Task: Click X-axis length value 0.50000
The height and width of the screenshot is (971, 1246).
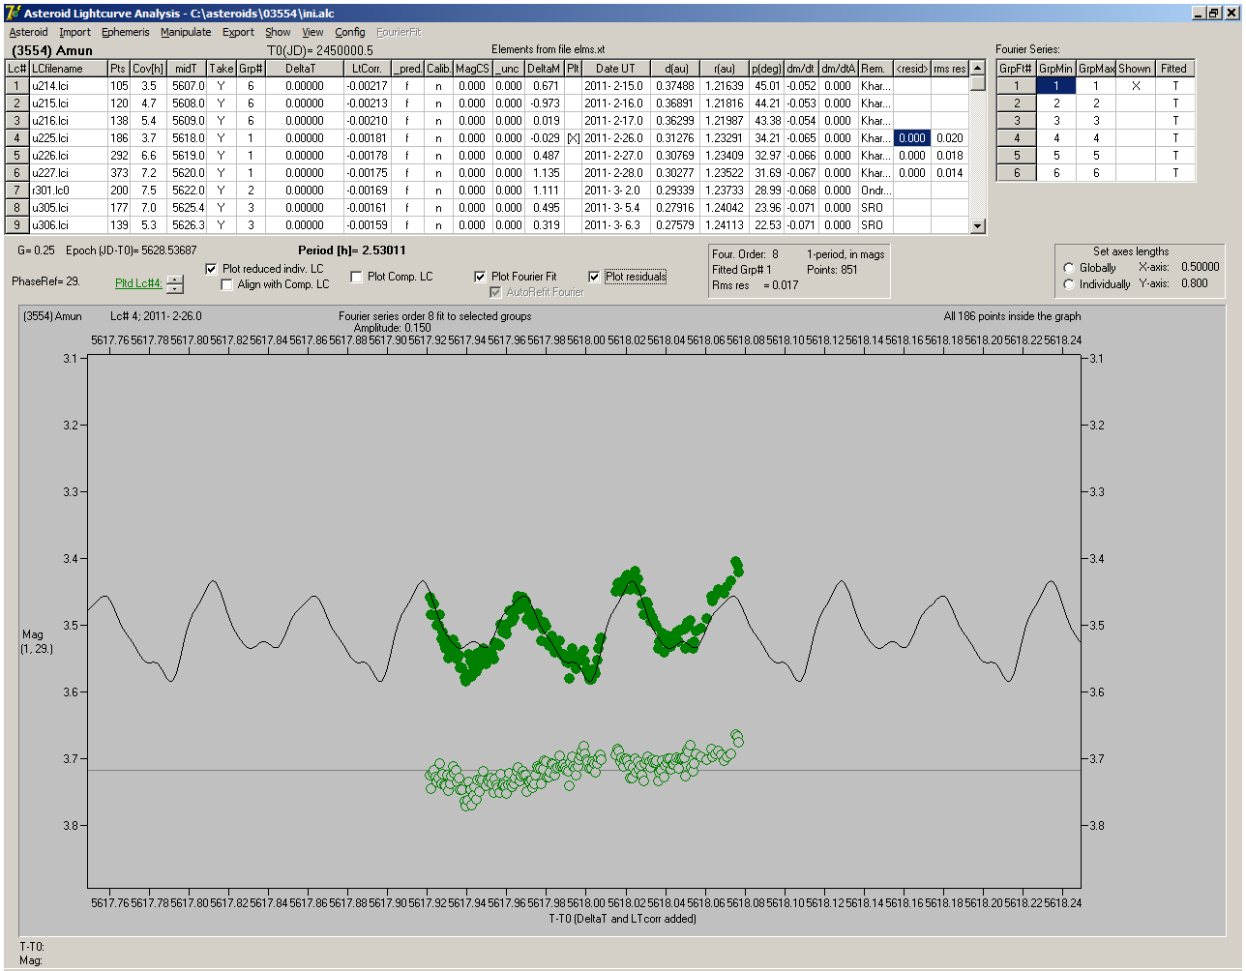Action: point(1200,267)
